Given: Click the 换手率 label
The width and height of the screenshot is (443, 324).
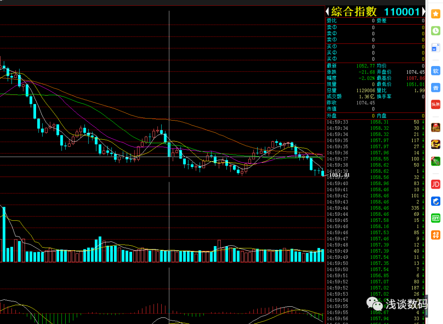Looking at the screenshot, I should tap(384, 97).
